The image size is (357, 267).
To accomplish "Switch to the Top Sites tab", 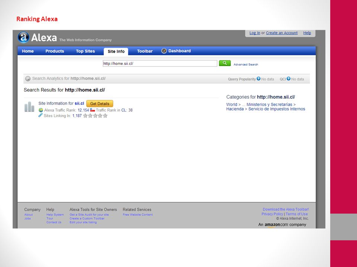I will (86, 51).
